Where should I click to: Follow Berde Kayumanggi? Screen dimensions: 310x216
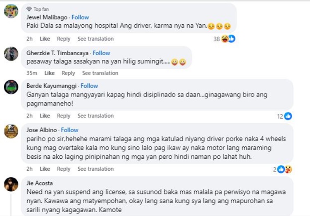click(89, 86)
